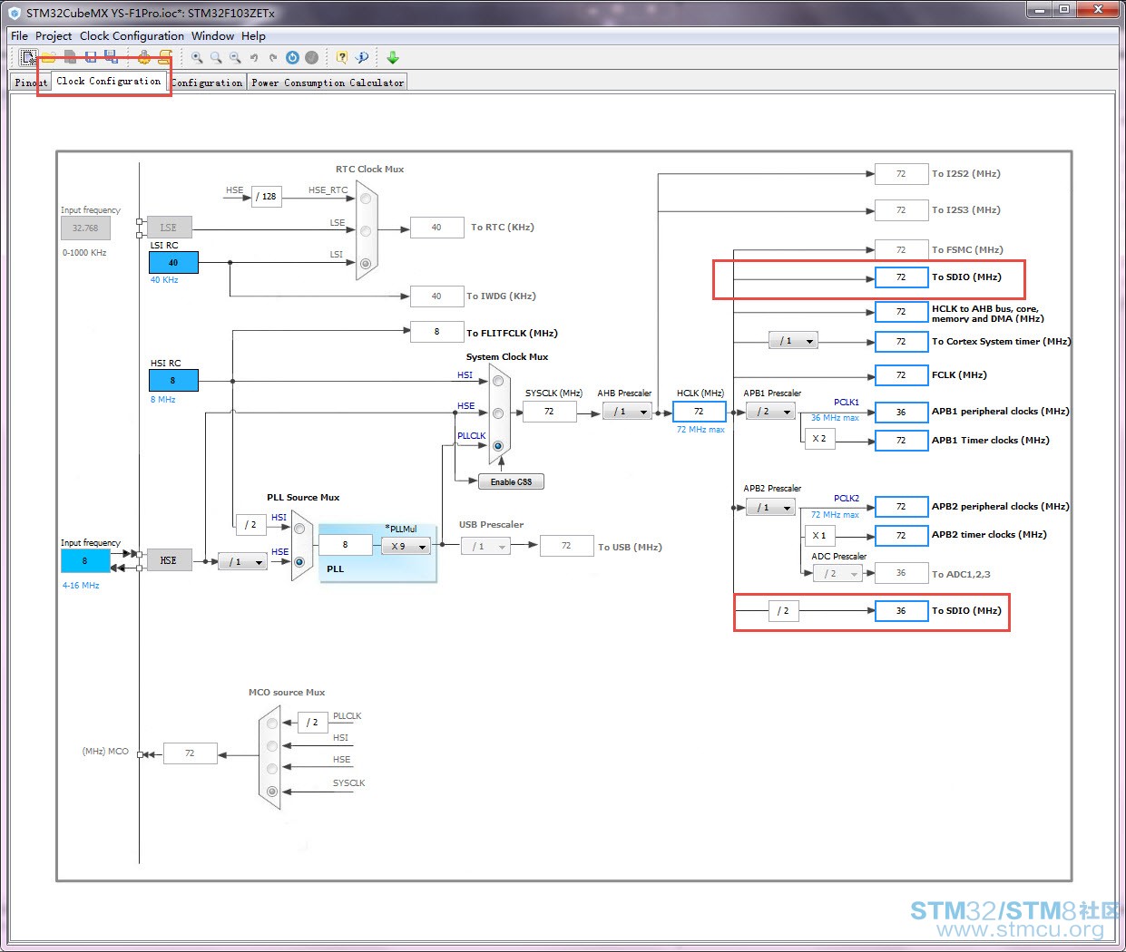Image resolution: width=1126 pixels, height=952 pixels.
Task: Click the Zoom In magnifier icon
Action: [197, 57]
